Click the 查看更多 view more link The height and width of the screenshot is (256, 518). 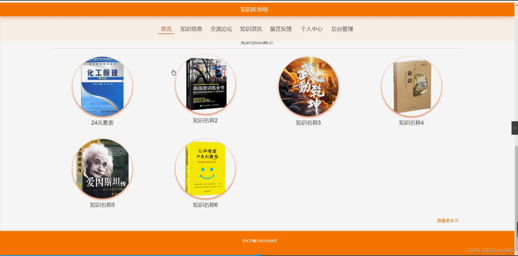(447, 221)
